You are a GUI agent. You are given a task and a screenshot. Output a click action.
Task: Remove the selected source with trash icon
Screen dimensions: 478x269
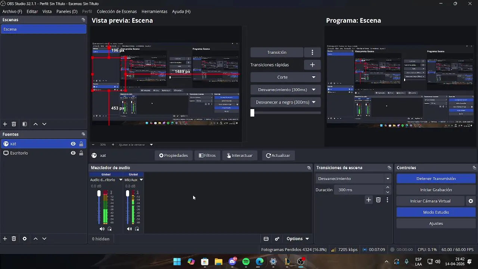pos(14,239)
